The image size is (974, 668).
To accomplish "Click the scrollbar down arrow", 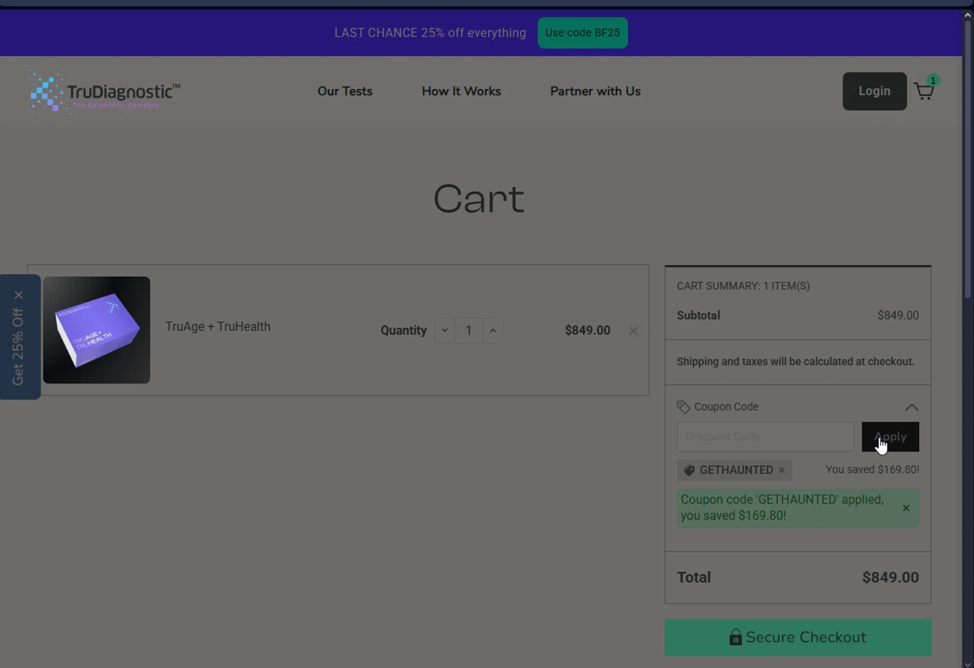I will point(968,663).
